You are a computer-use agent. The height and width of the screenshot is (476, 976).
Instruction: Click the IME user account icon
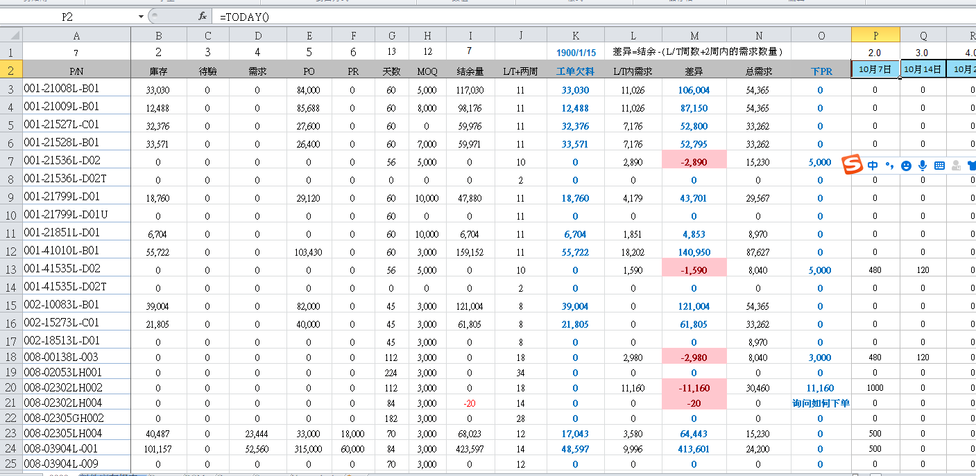956,166
